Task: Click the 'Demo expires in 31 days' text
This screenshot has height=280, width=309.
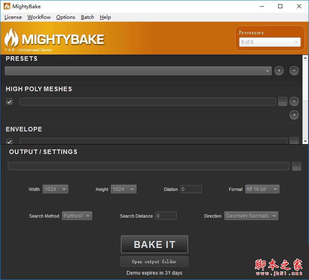Action: (x=154, y=273)
